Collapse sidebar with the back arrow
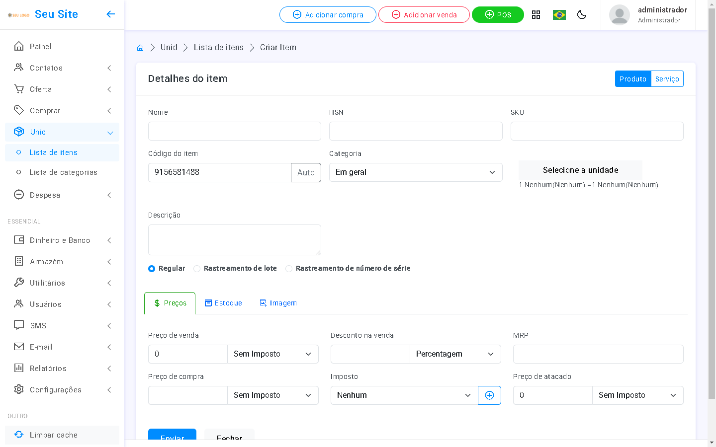 pyautogui.click(x=110, y=14)
